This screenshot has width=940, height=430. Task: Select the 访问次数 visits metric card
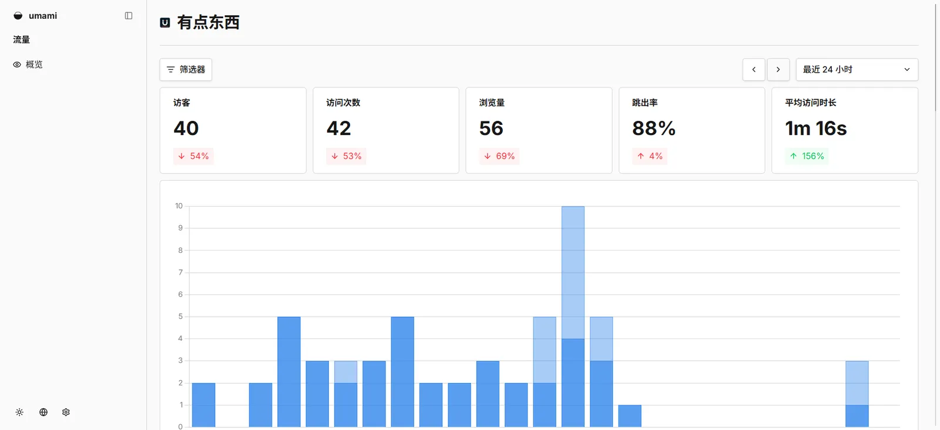385,130
